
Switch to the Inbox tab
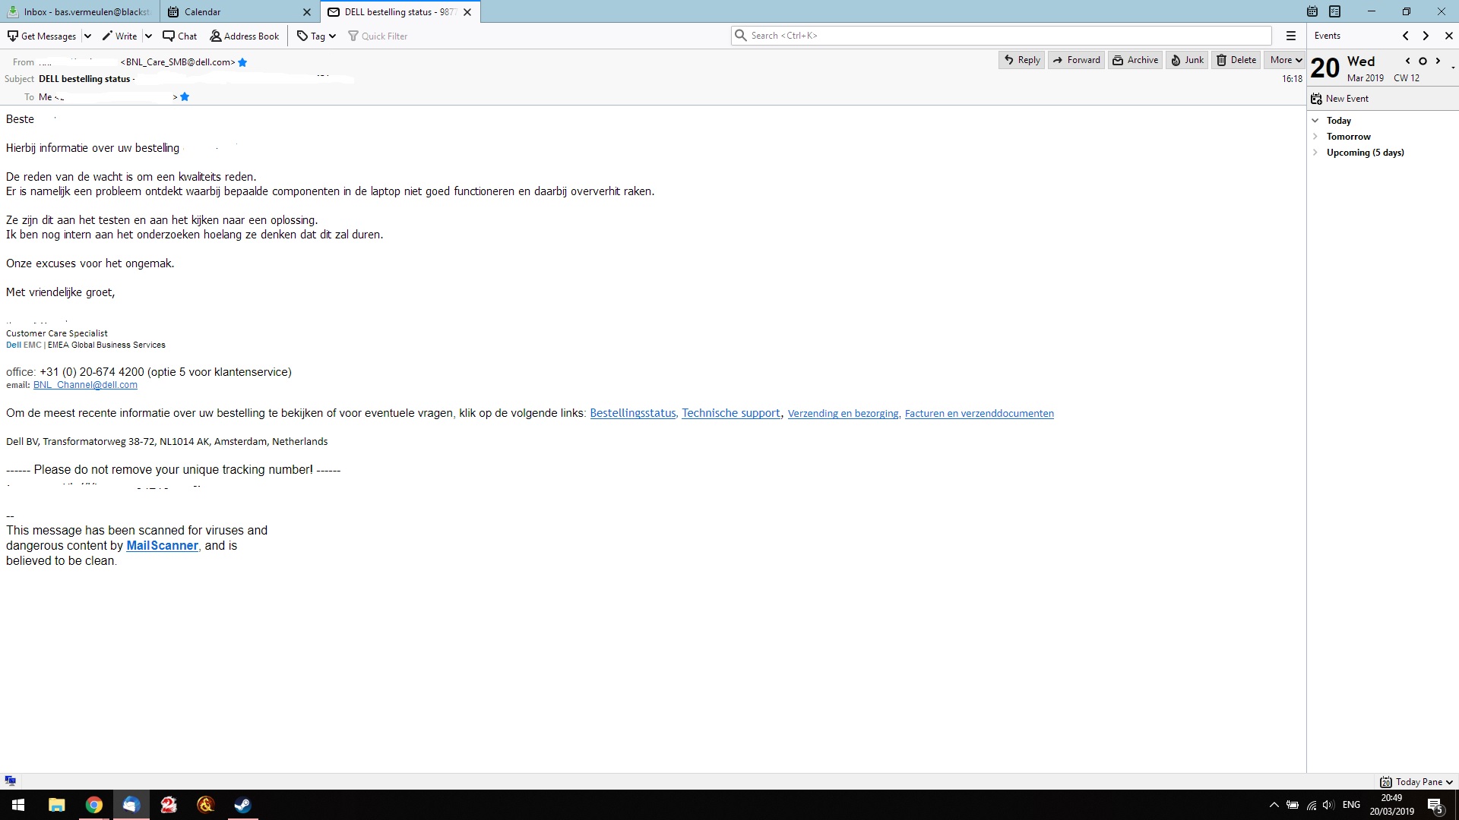(x=80, y=11)
